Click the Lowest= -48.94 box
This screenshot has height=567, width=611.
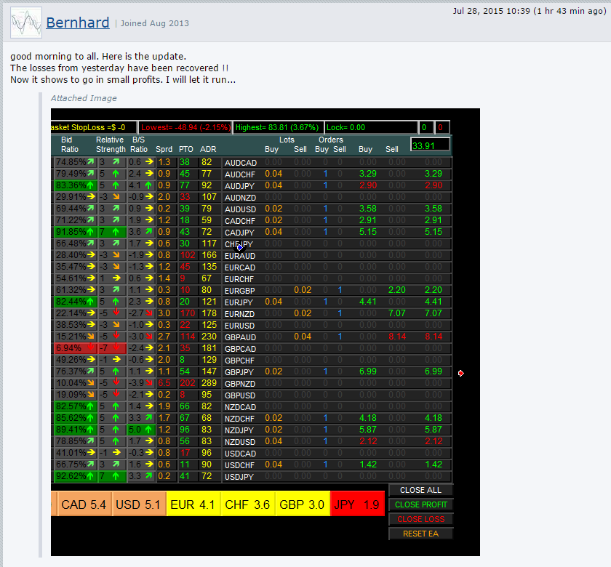185,127
